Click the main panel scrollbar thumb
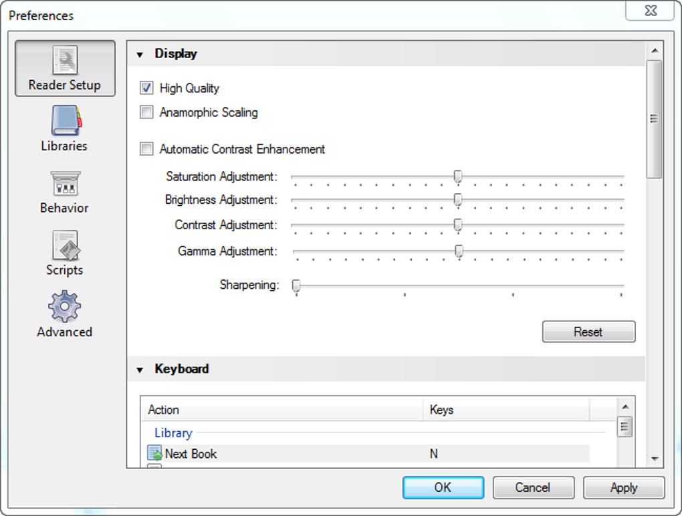This screenshot has width=682, height=516. (x=654, y=119)
